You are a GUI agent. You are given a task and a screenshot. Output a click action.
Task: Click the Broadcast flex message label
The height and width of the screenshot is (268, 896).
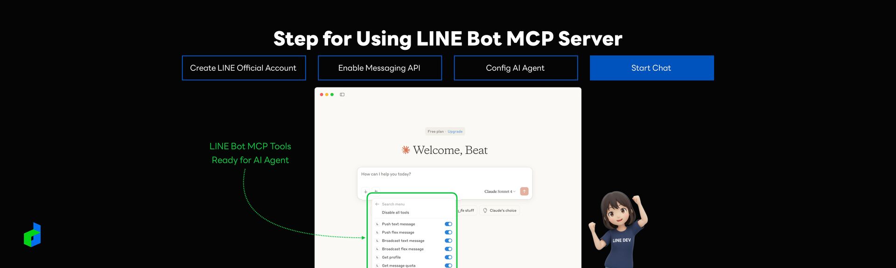coord(402,249)
